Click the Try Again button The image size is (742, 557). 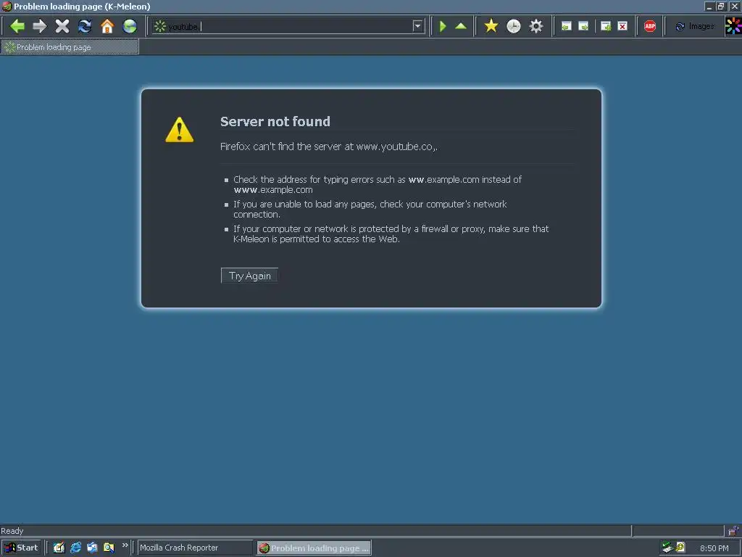point(249,276)
